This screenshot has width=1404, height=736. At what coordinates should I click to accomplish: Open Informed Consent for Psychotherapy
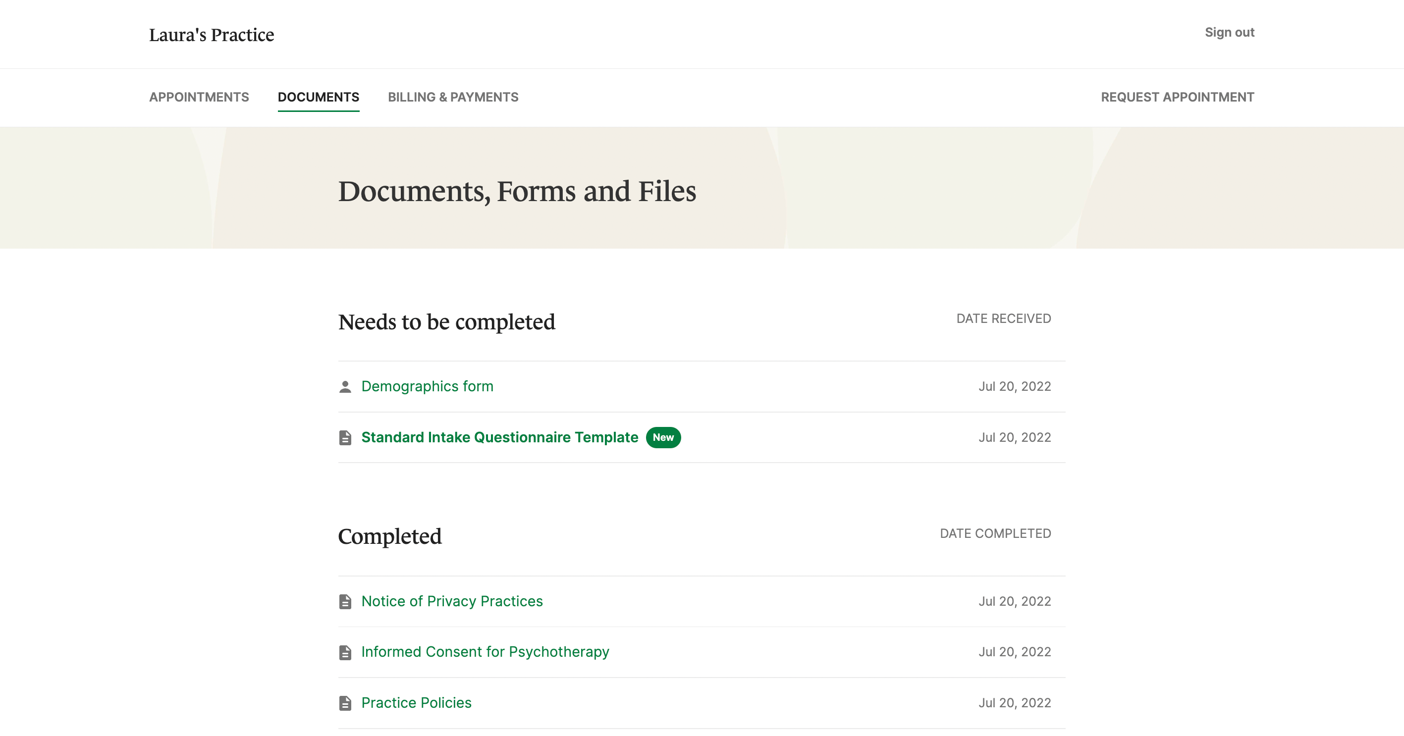[x=485, y=652]
